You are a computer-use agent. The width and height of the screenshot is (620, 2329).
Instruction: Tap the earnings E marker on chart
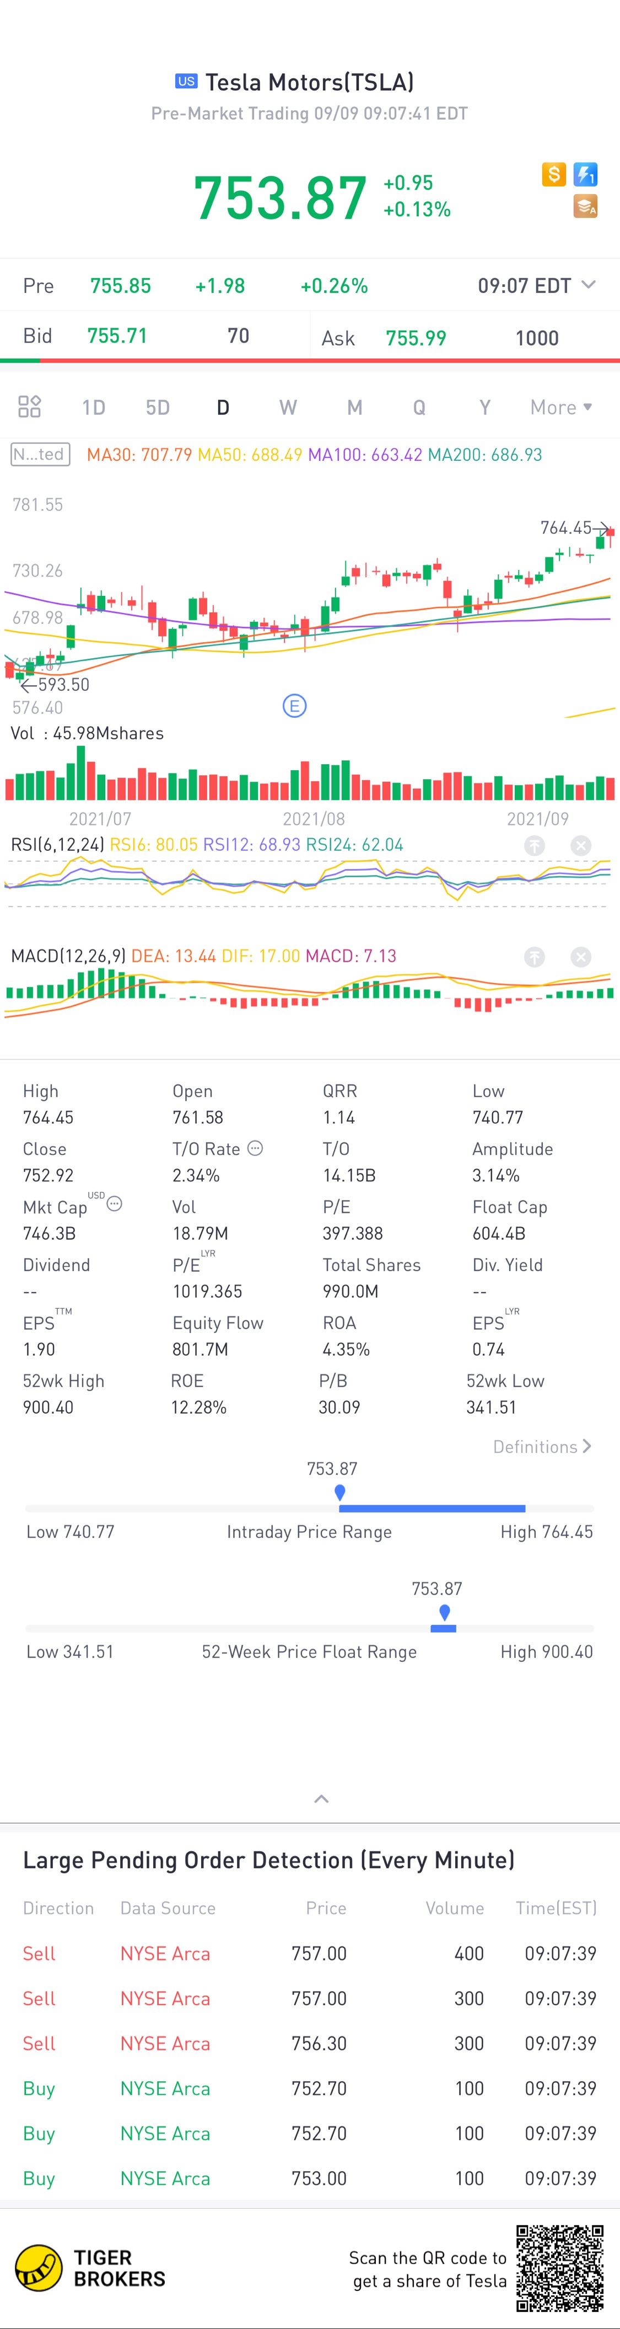coord(295,705)
